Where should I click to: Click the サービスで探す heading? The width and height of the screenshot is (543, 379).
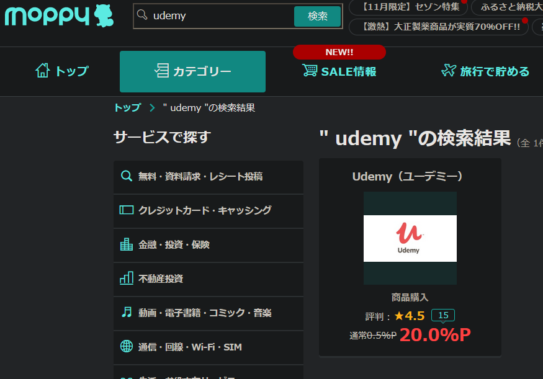point(163,137)
